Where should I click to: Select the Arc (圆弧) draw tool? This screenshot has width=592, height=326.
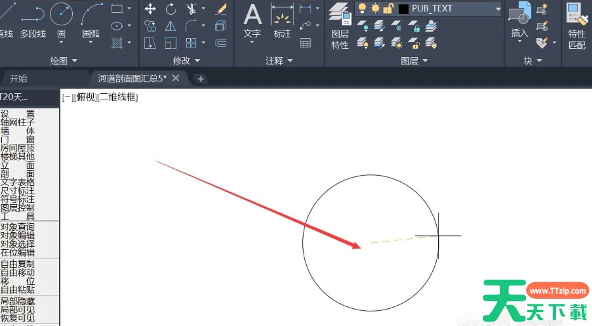click(91, 21)
